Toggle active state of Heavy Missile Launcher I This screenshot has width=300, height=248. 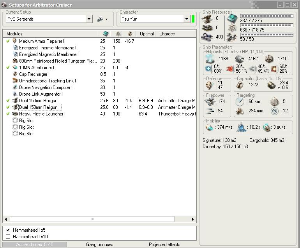(8, 114)
